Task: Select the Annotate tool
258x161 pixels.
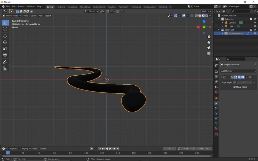Action: (5, 62)
